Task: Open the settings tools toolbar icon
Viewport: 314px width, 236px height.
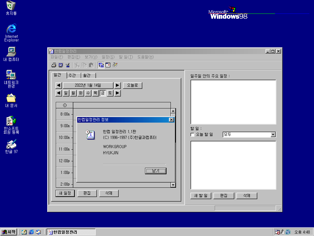Action: tap(68, 65)
